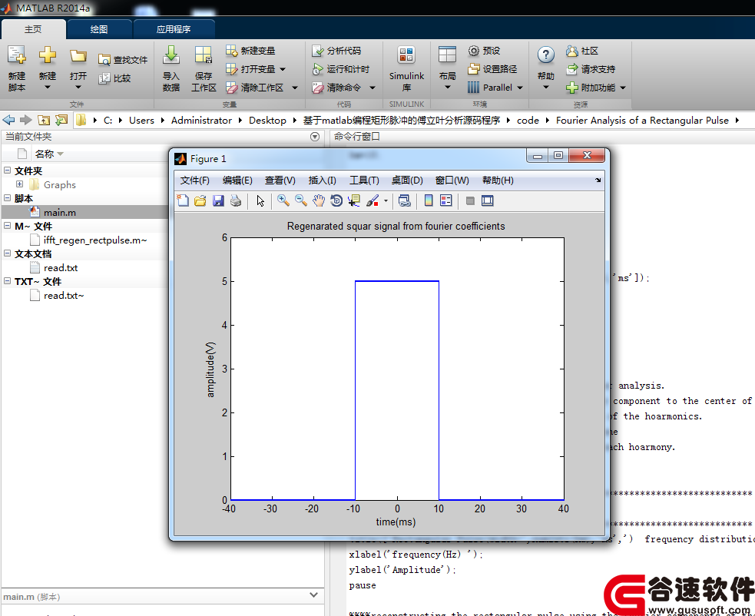
Task: Open the 查看(V) menu in Figure 1
Action: click(x=280, y=180)
